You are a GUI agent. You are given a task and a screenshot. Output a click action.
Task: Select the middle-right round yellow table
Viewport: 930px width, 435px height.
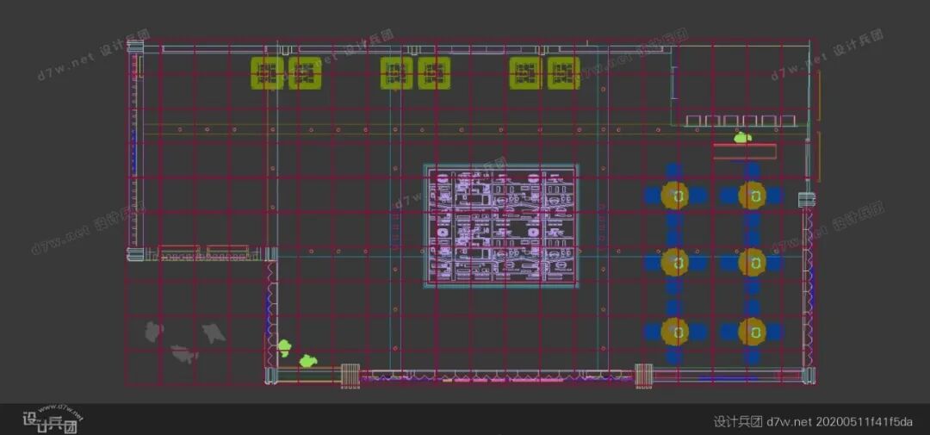752,263
